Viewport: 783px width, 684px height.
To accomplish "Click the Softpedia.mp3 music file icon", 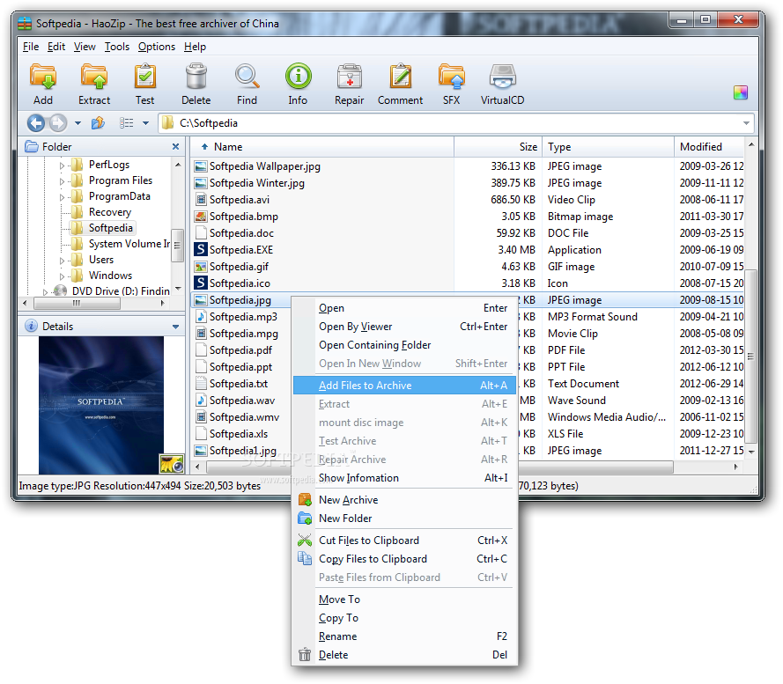I will 200,317.
